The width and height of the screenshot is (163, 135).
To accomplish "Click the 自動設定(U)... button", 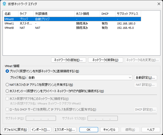I will (x=146, y=78).
